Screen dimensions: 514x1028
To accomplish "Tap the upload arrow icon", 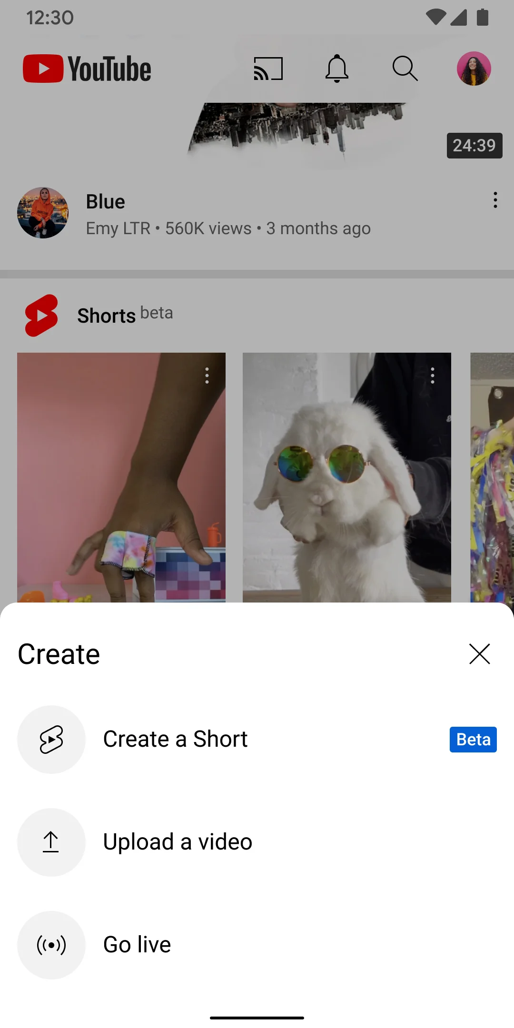I will [x=51, y=842].
